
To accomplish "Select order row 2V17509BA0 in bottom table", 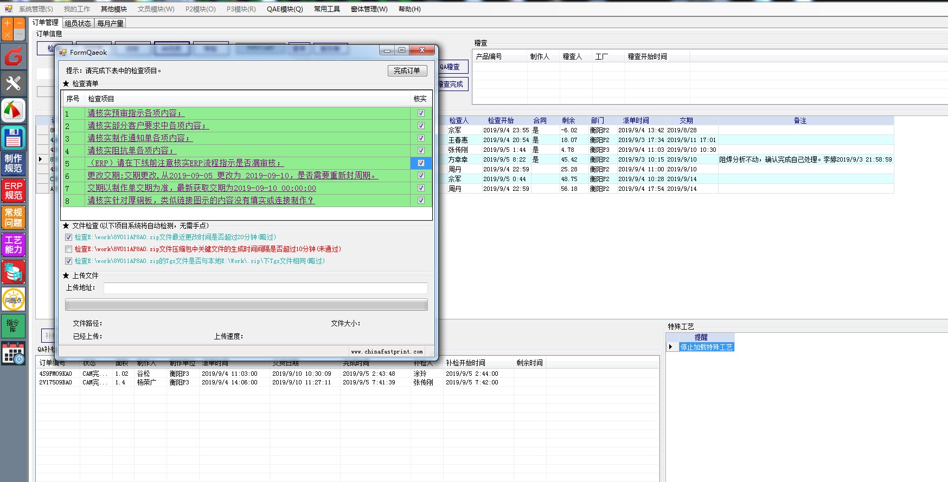I will 347,382.
